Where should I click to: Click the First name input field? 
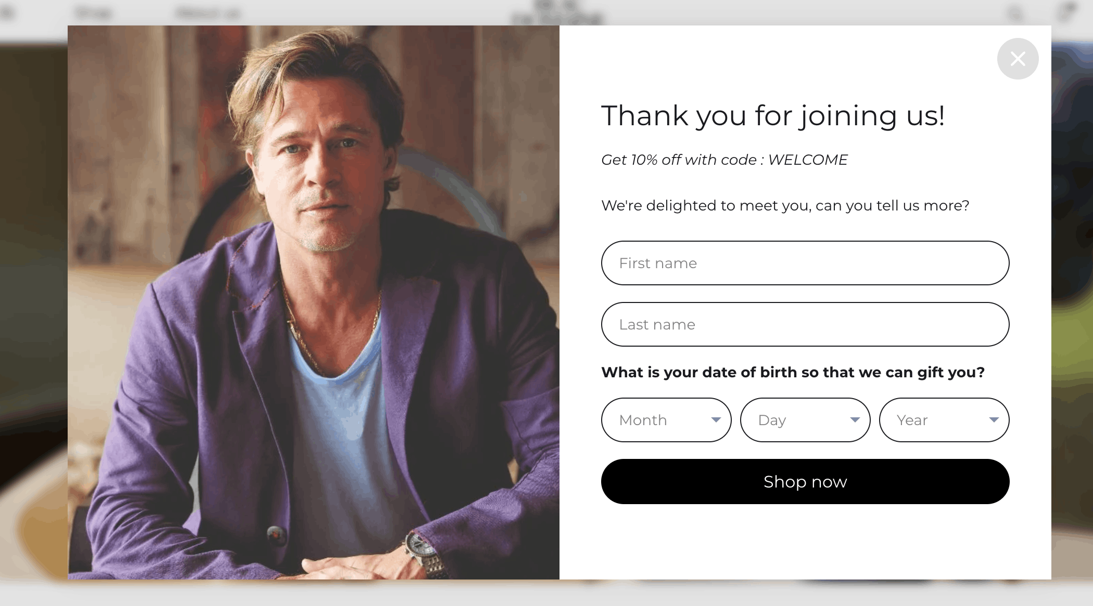coord(805,263)
